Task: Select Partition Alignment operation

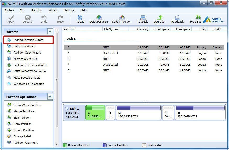Action: [25, 143]
